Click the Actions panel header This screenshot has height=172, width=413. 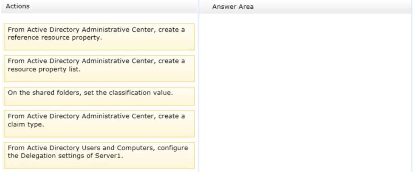(x=99, y=6)
